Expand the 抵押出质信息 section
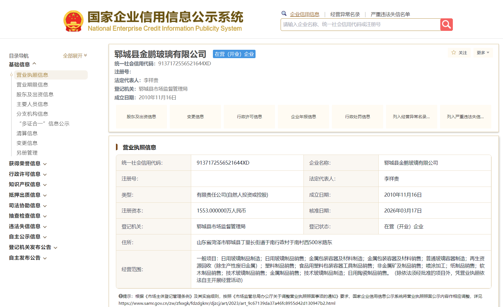 pos(28,195)
